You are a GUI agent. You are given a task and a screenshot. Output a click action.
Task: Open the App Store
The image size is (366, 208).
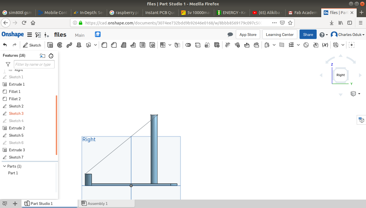coord(248,35)
